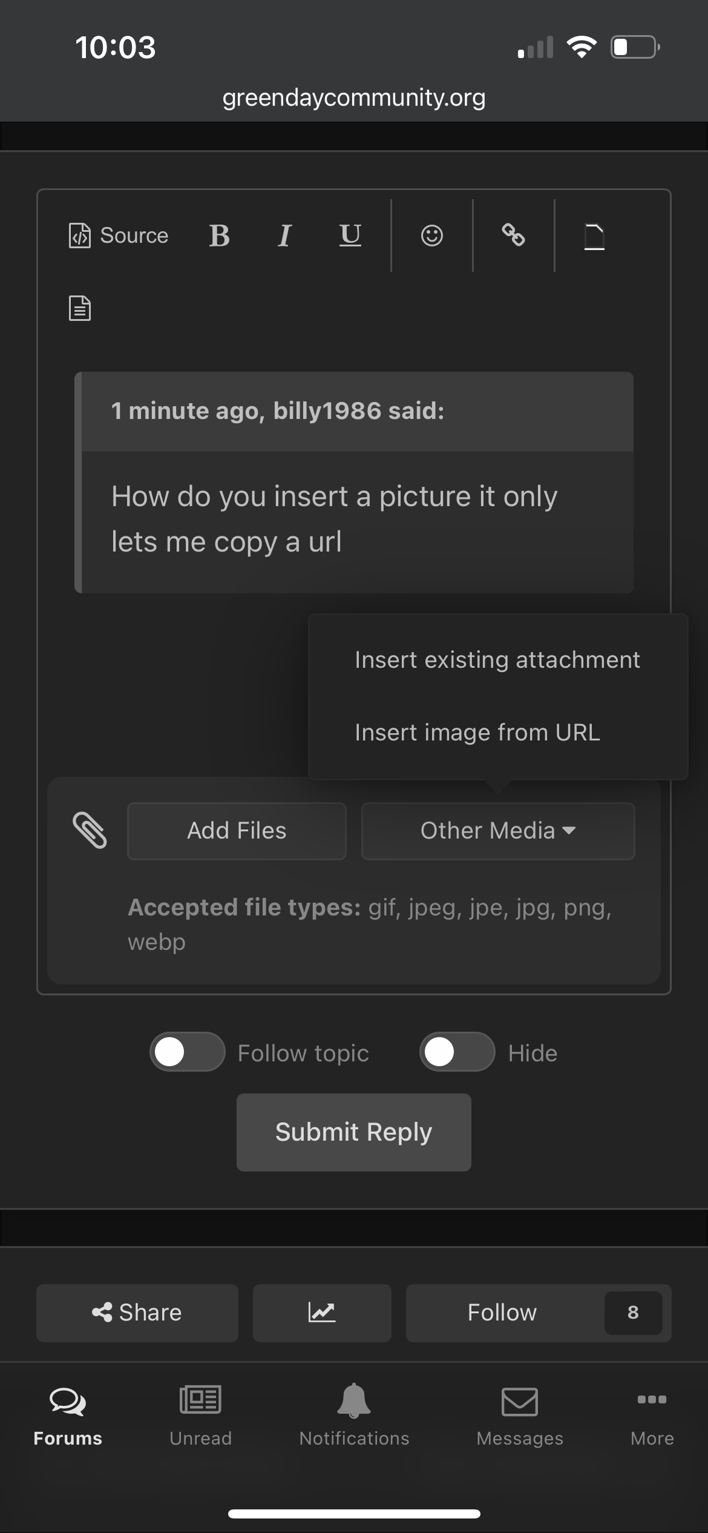Insert a link using chain icon
The image size is (708, 1533).
[x=513, y=236]
